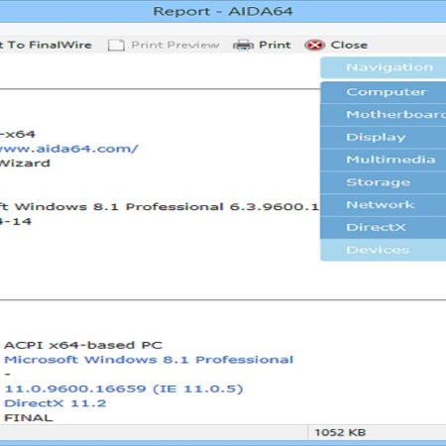The height and width of the screenshot is (446, 446).
Task: Select the FINAL value text
Action: pos(29,417)
